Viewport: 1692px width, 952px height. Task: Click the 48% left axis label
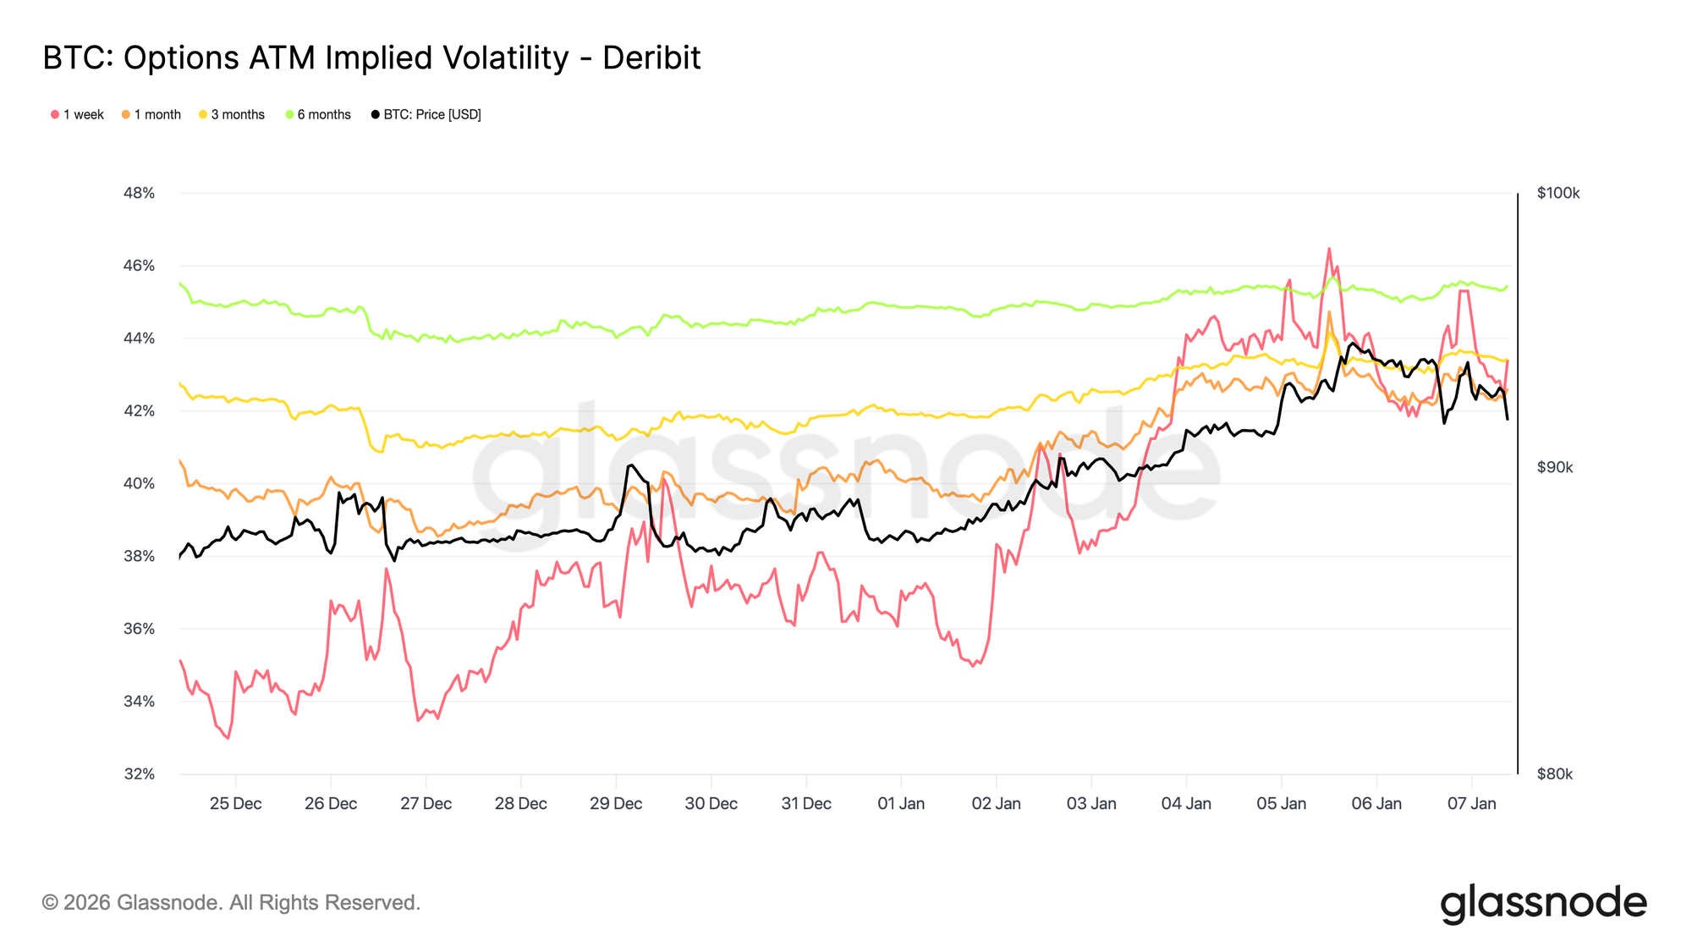tap(139, 193)
